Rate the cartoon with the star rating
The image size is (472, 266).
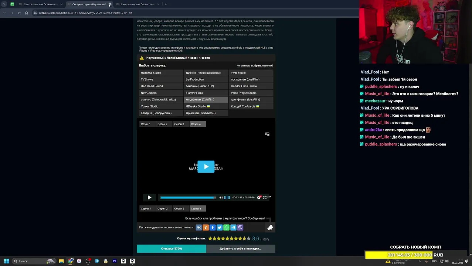[x=229, y=239]
